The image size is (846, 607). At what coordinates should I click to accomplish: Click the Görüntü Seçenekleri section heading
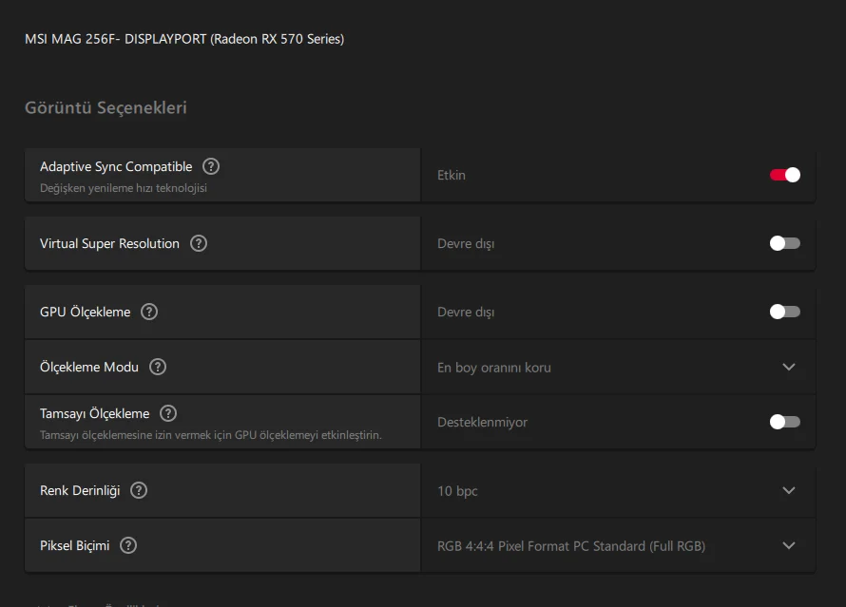(106, 107)
